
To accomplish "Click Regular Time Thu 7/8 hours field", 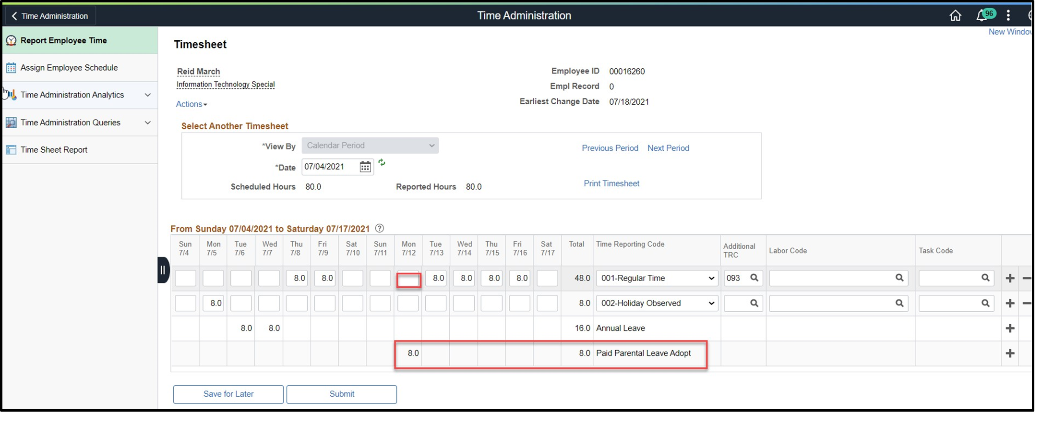I will (x=297, y=278).
